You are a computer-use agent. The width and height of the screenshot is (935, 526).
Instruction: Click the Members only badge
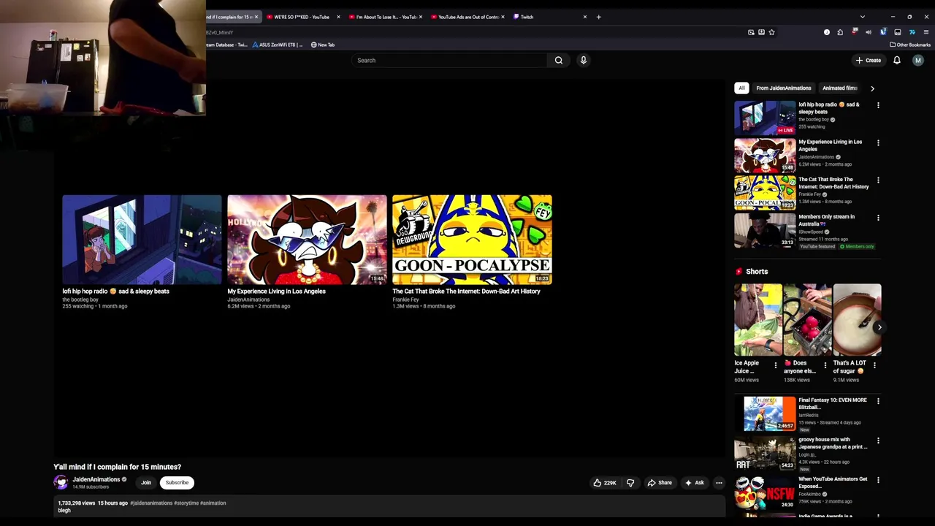(x=857, y=247)
